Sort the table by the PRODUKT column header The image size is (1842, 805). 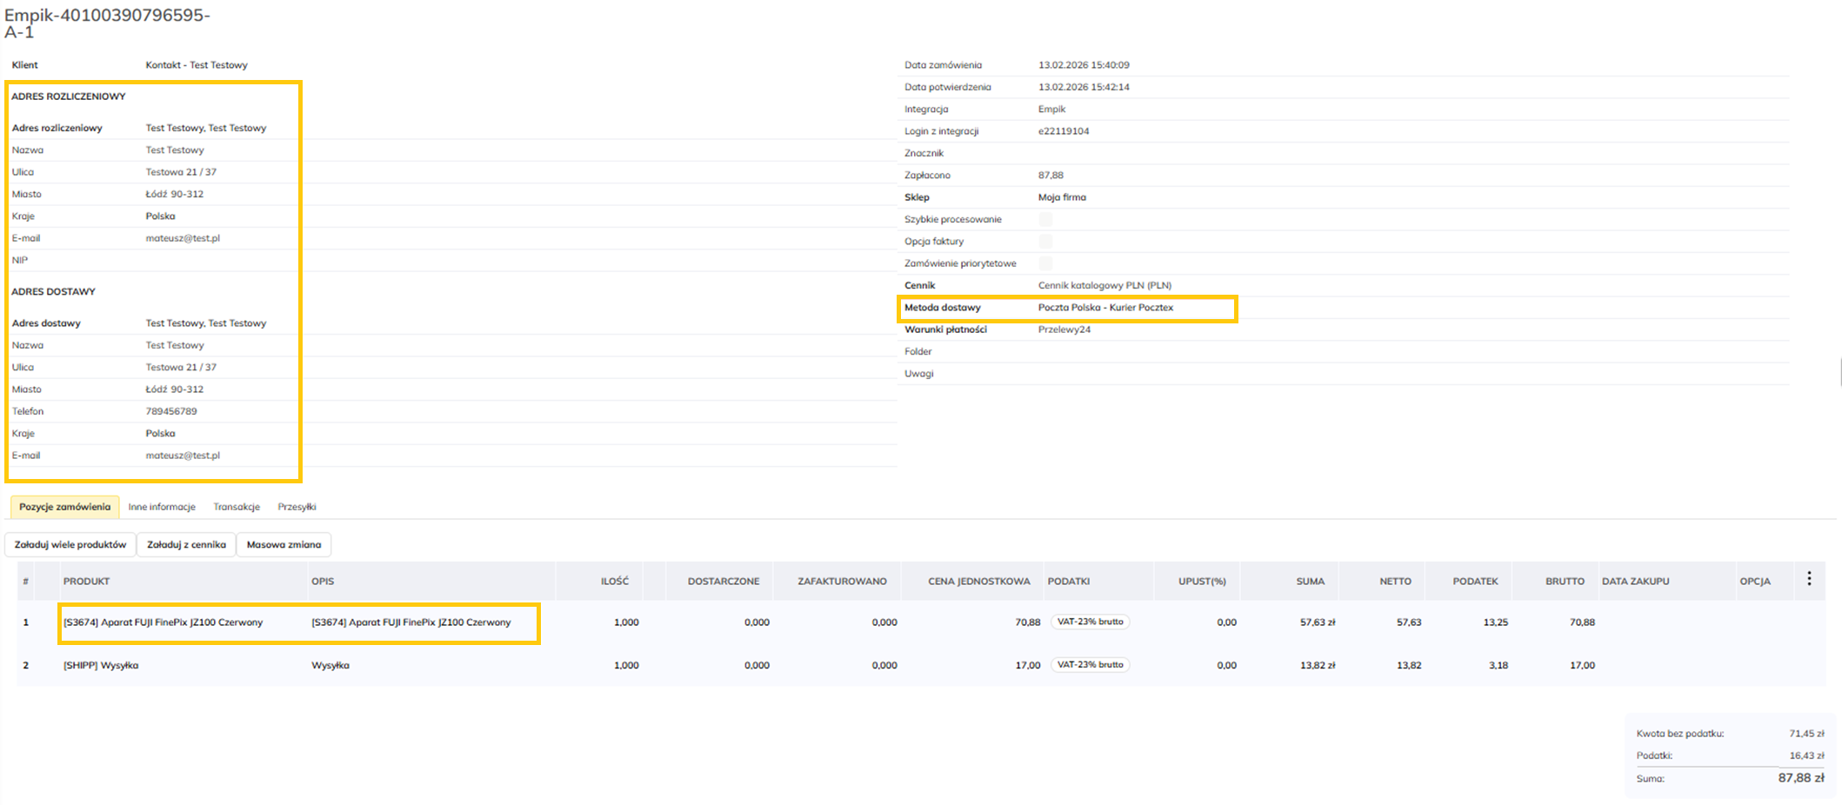pyautogui.click(x=86, y=582)
